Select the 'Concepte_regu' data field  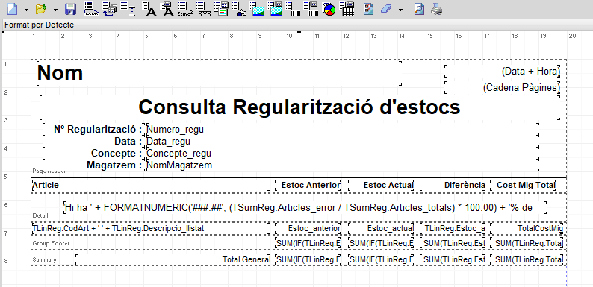[342, 154]
